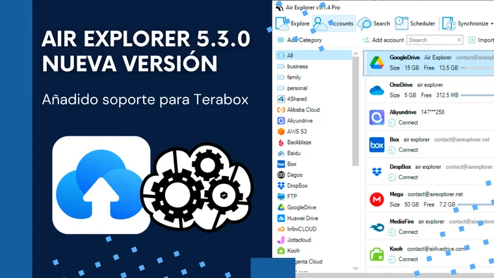494x278 pixels.
Task: Connect the DropBox account
Action: [403, 177]
